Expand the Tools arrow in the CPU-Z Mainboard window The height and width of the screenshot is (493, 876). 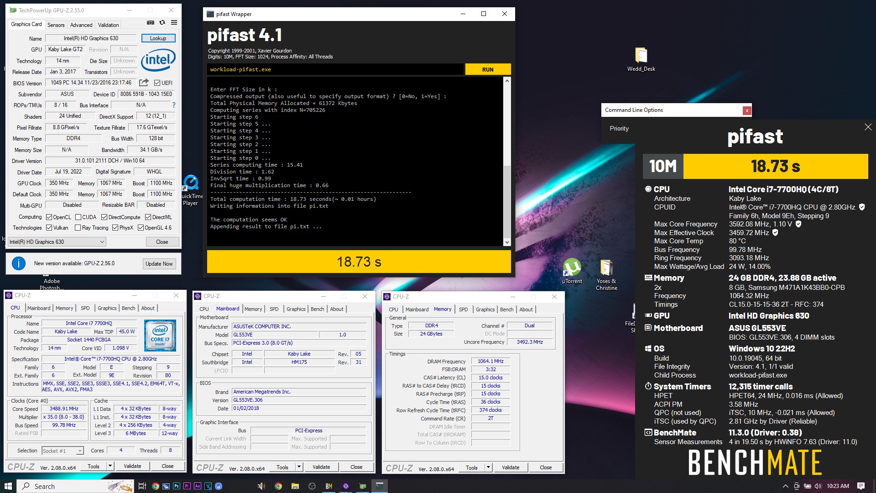(x=299, y=467)
